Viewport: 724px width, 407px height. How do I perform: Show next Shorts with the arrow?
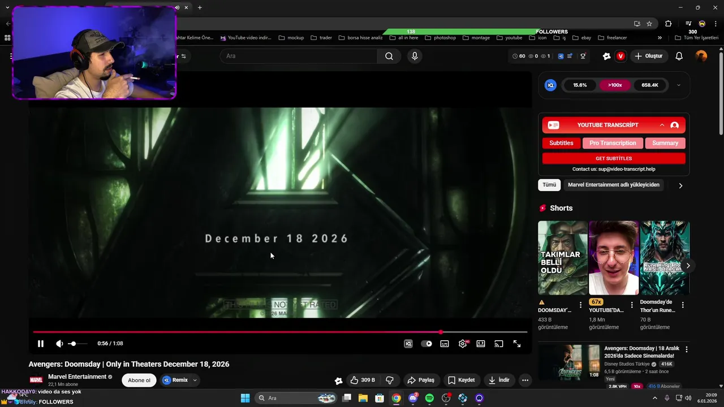click(x=688, y=266)
